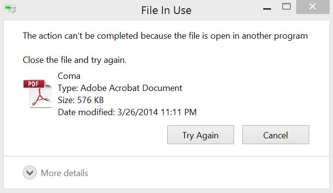The width and height of the screenshot is (333, 193).
Task: Cancel the file operation
Action: (x=276, y=135)
